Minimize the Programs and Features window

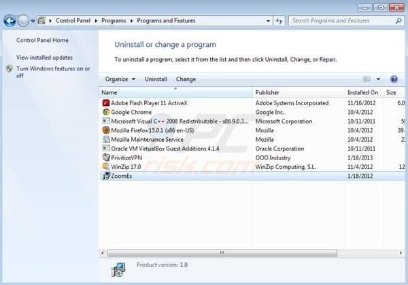(364, 7)
